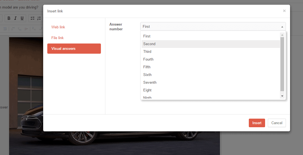
Task: Choose Seventh in the list
Action: tap(211, 83)
